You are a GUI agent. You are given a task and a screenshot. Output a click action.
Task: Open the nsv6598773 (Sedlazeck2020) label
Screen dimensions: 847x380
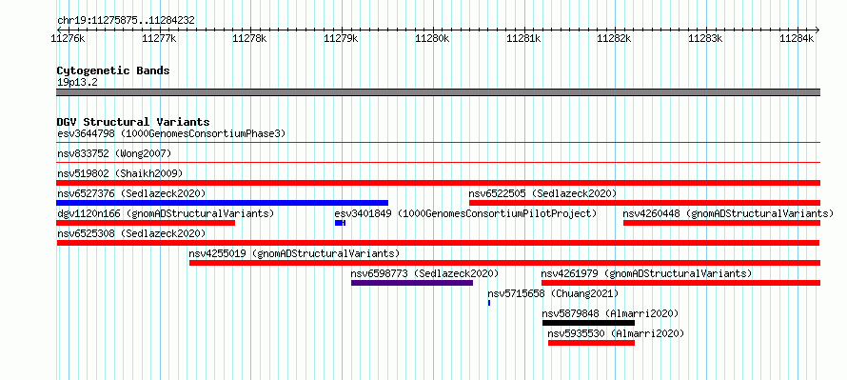click(x=424, y=273)
